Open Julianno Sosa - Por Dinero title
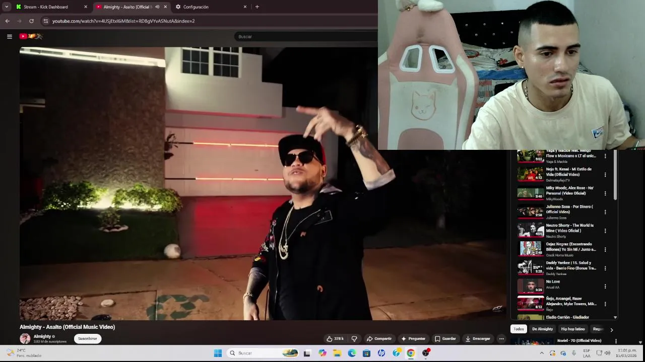The width and height of the screenshot is (645, 362). coord(569,209)
